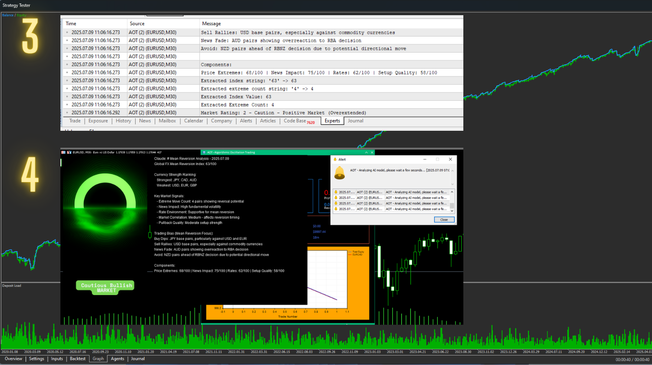The width and height of the screenshot is (652, 365).
Task: Open the Company tab
Action: (x=222, y=121)
